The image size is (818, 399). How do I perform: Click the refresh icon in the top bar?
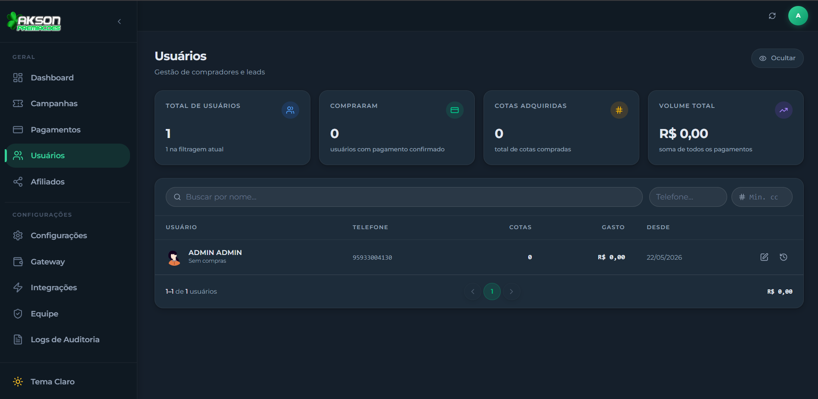(772, 16)
